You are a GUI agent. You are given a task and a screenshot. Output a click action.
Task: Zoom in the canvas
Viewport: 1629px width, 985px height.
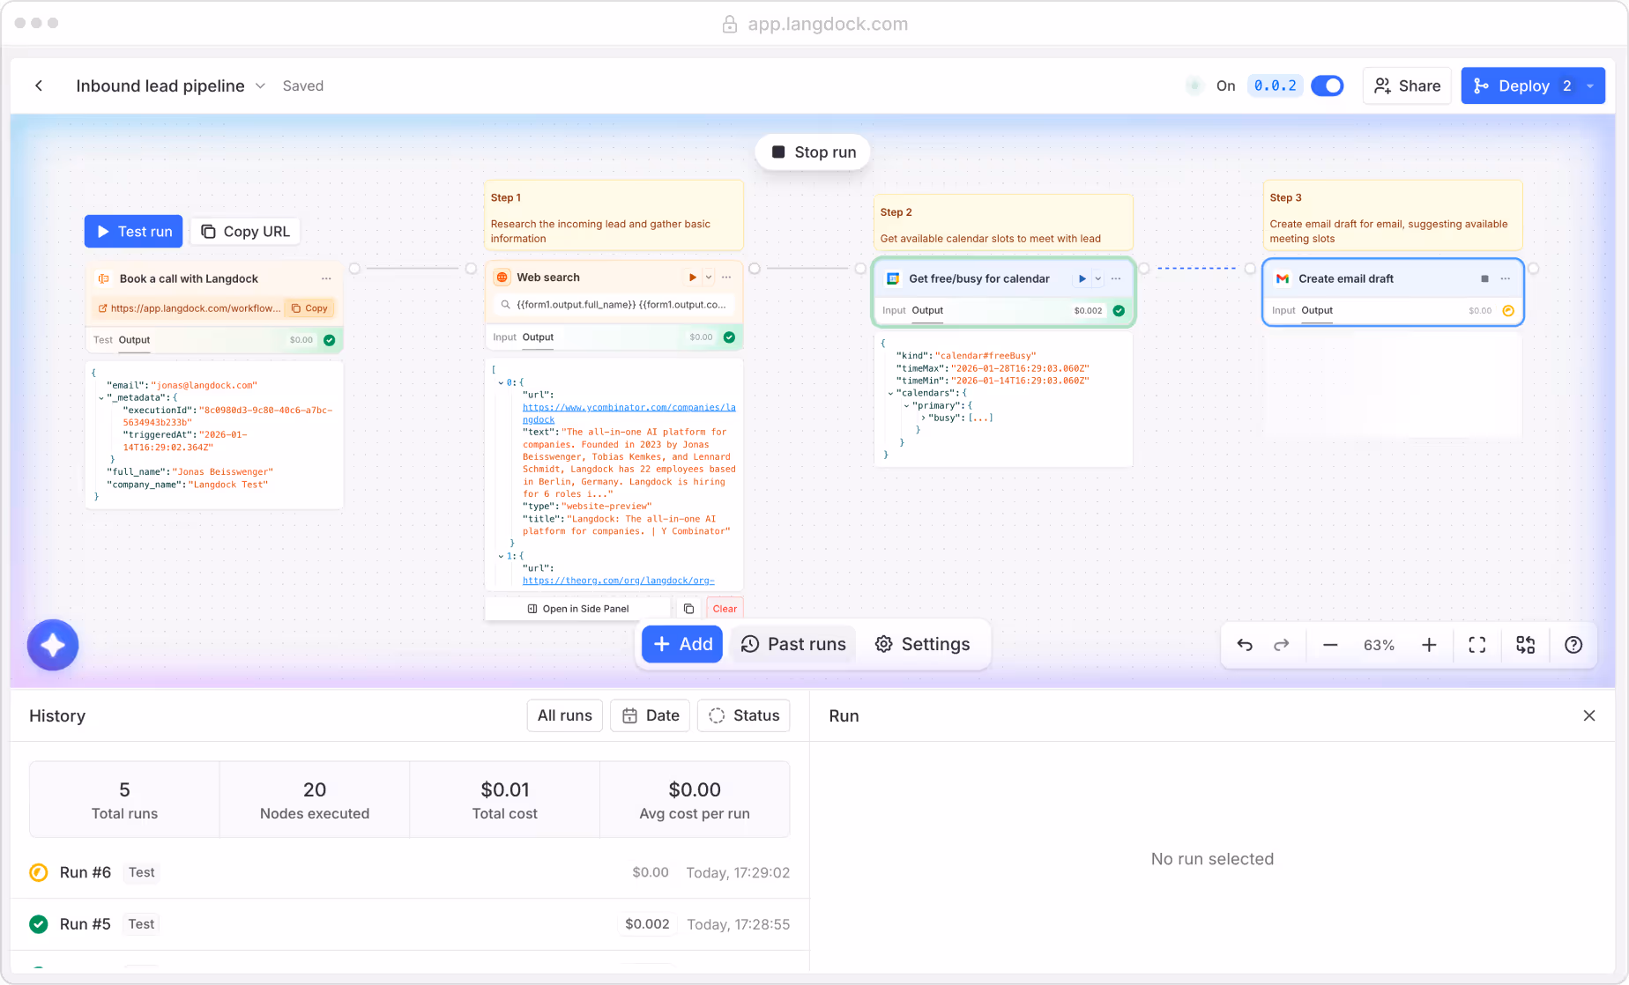1429,645
